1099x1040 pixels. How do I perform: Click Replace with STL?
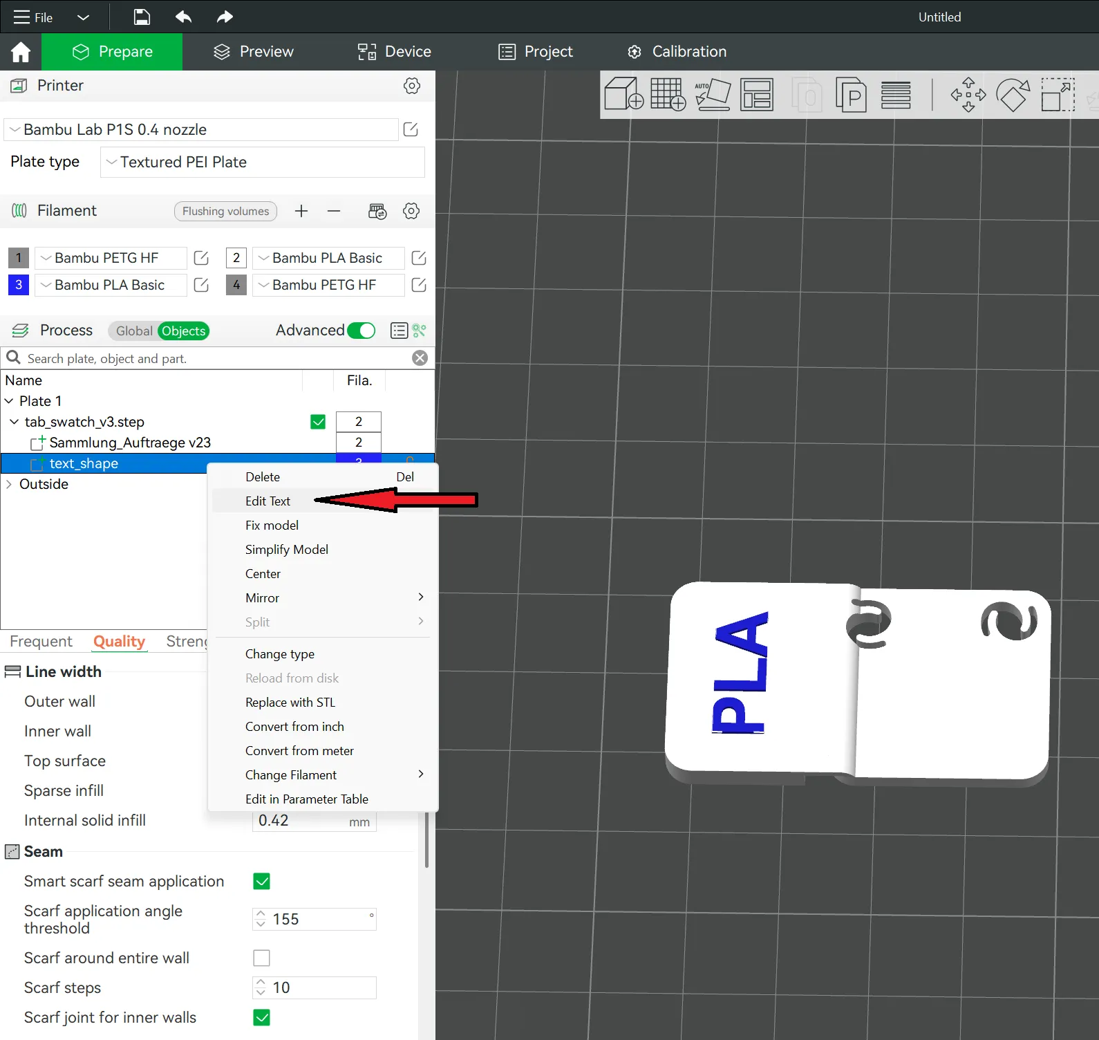click(323, 703)
